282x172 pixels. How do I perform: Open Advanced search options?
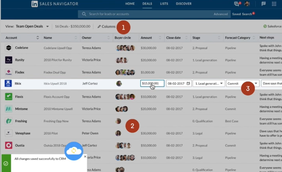pyautogui.click(x=221, y=14)
